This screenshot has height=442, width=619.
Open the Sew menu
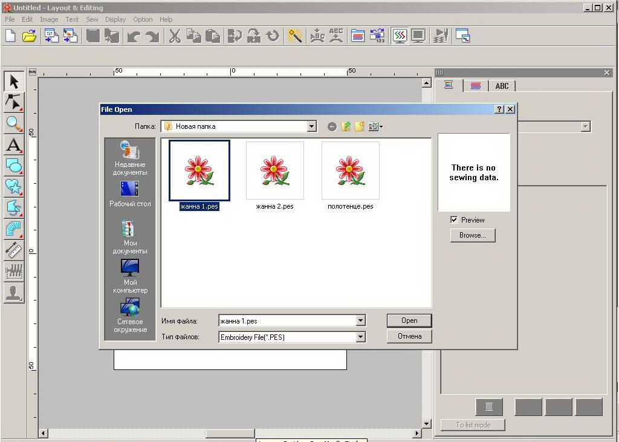coord(92,19)
